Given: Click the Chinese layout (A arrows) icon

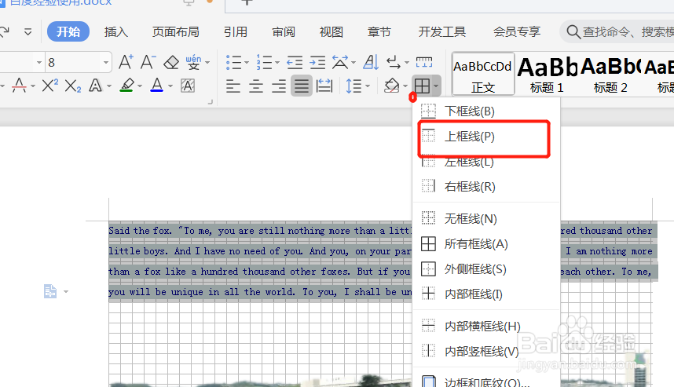Looking at the screenshot, I should tap(340, 63).
